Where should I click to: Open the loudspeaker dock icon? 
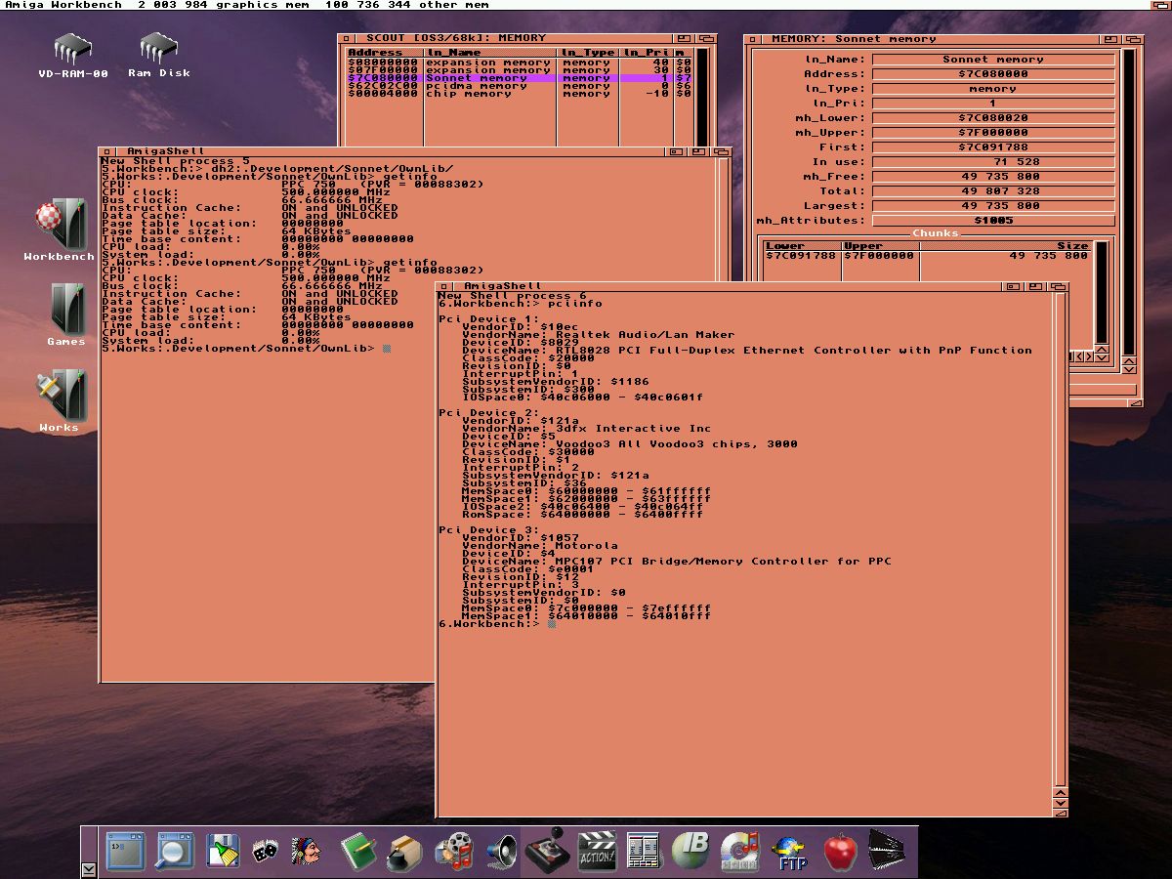502,852
